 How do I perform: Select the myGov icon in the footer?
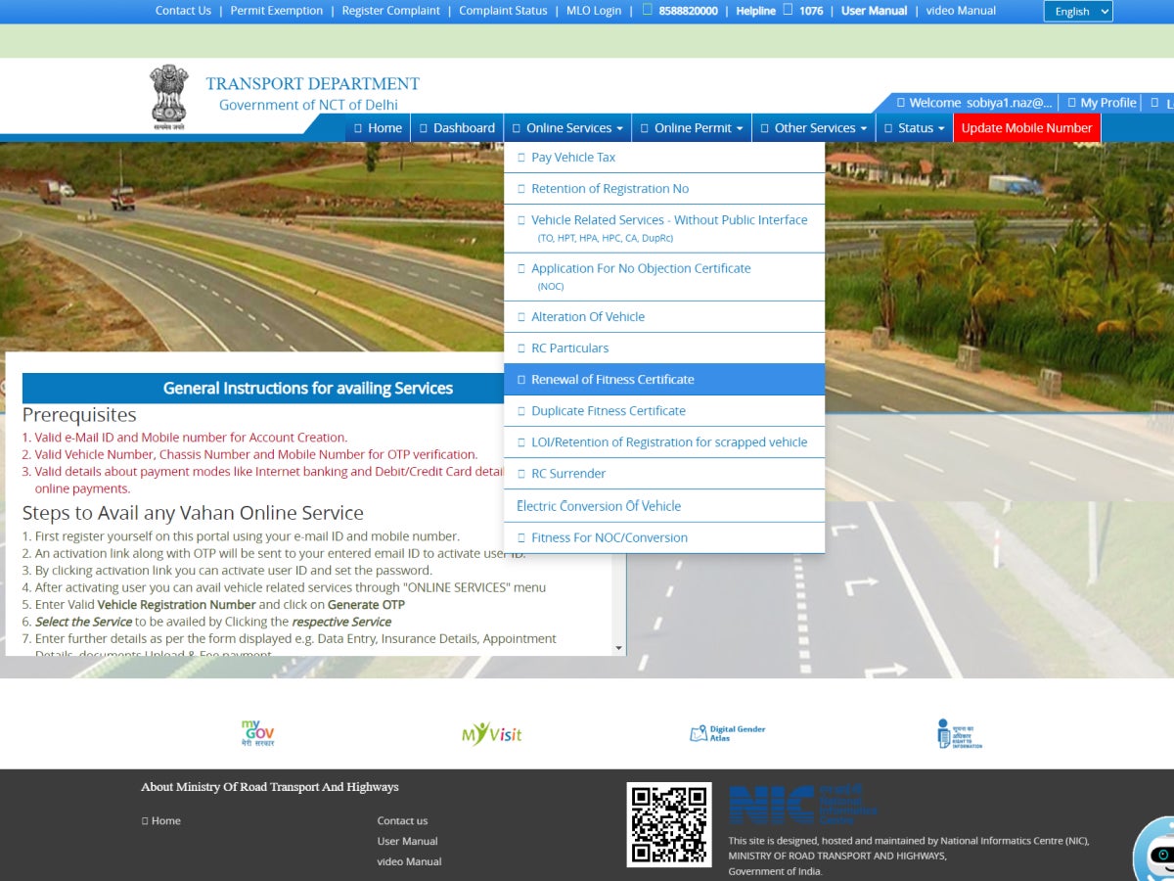(256, 731)
